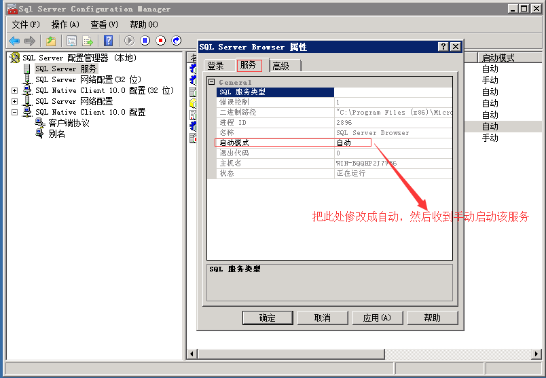Click the SQL Server 网络配置(32 位) icon
The image size is (546, 378).
26,79
